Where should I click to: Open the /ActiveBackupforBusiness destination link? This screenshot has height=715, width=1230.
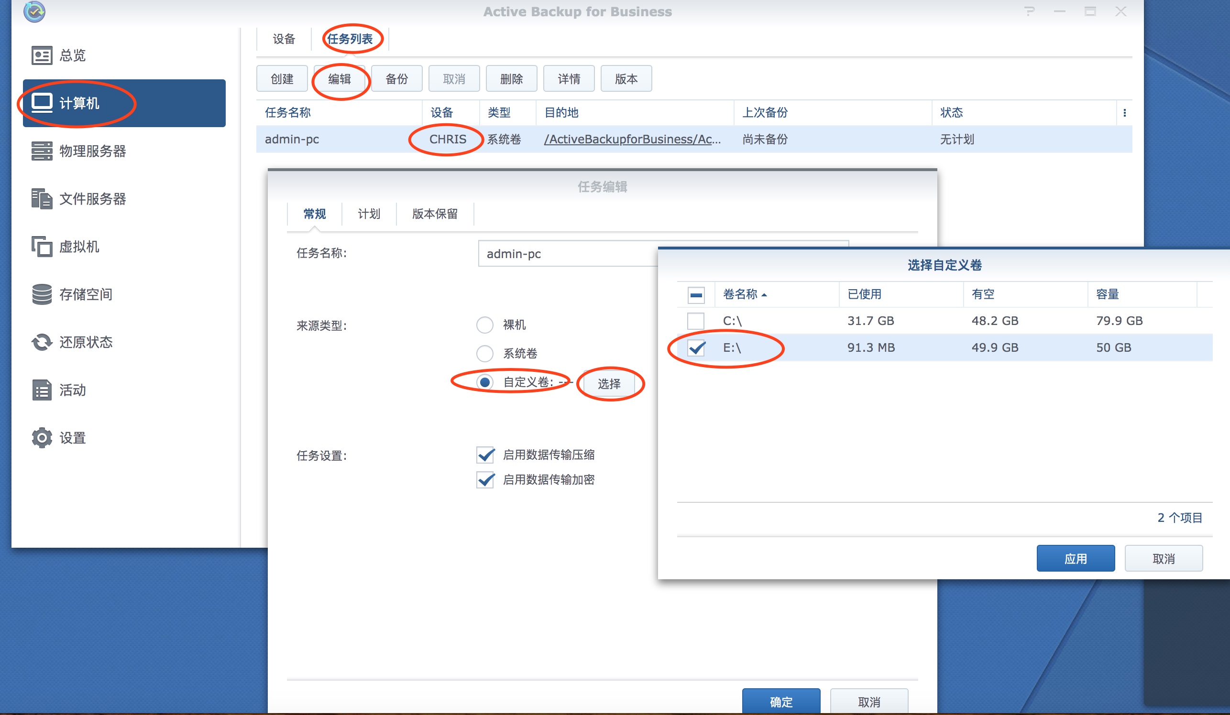click(x=632, y=140)
